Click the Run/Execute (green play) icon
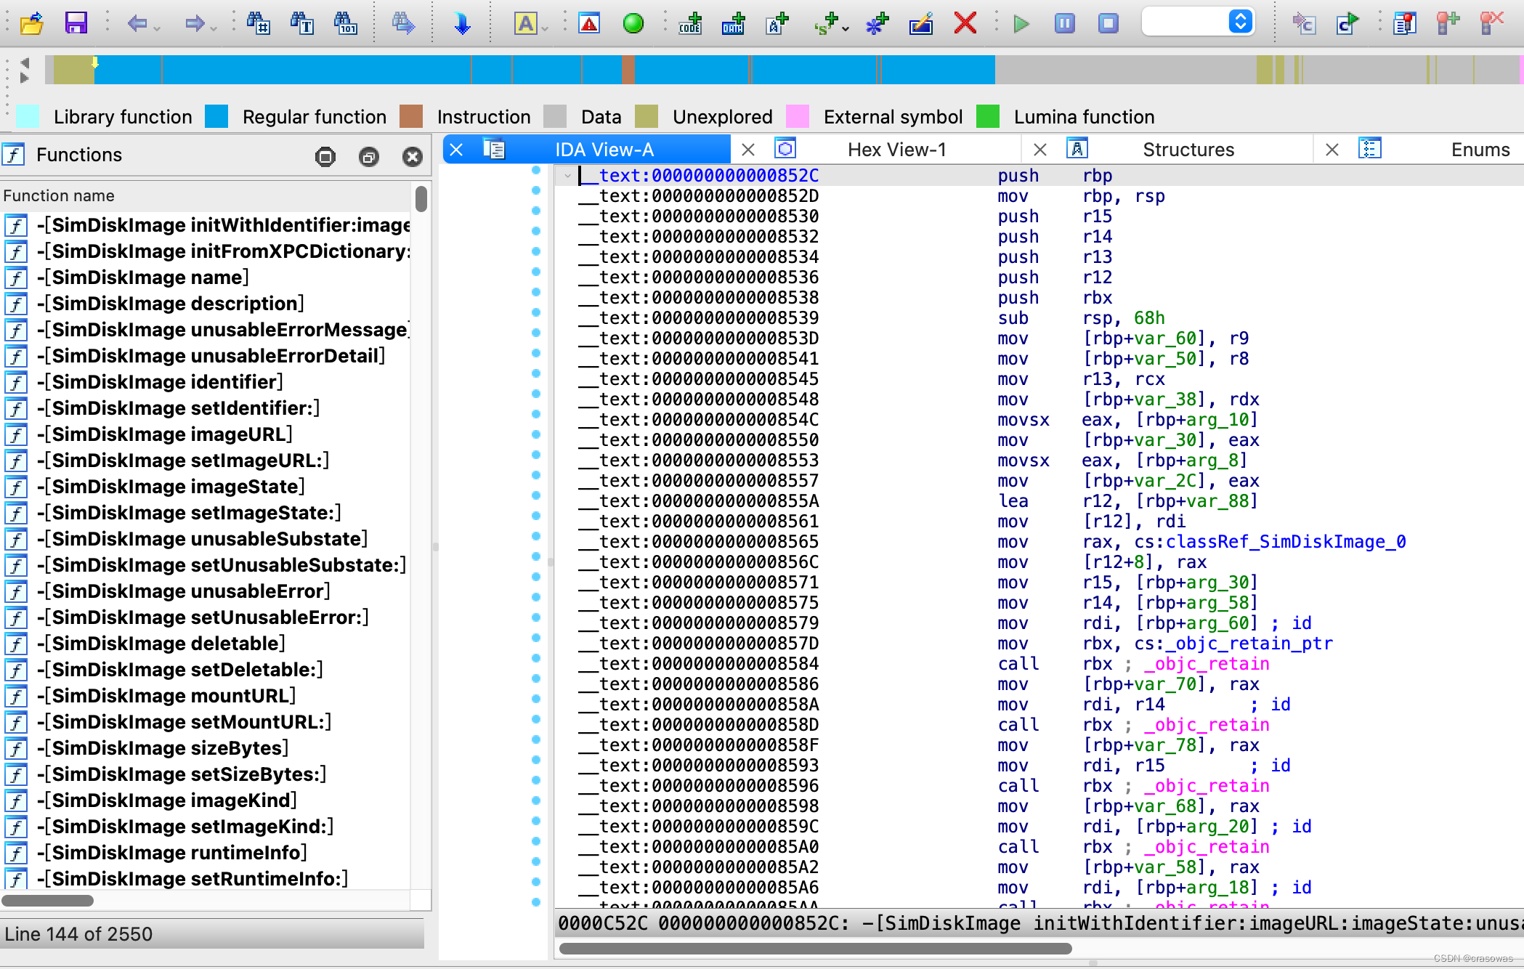The image size is (1524, 969). (x=1021, y=23)
